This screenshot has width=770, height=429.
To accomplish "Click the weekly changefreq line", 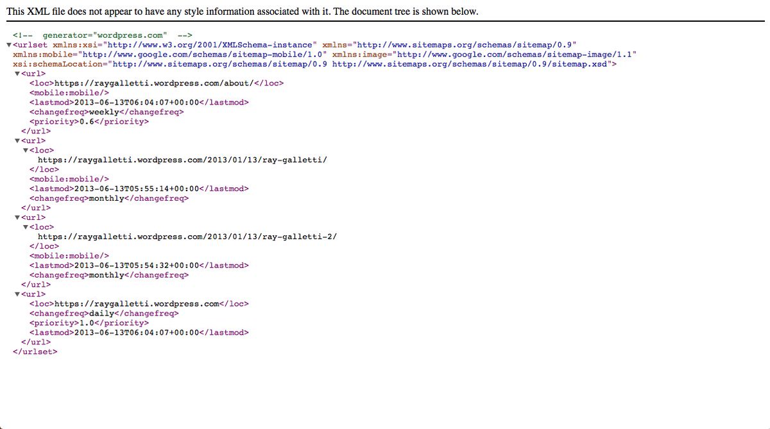I will point(107,112).
